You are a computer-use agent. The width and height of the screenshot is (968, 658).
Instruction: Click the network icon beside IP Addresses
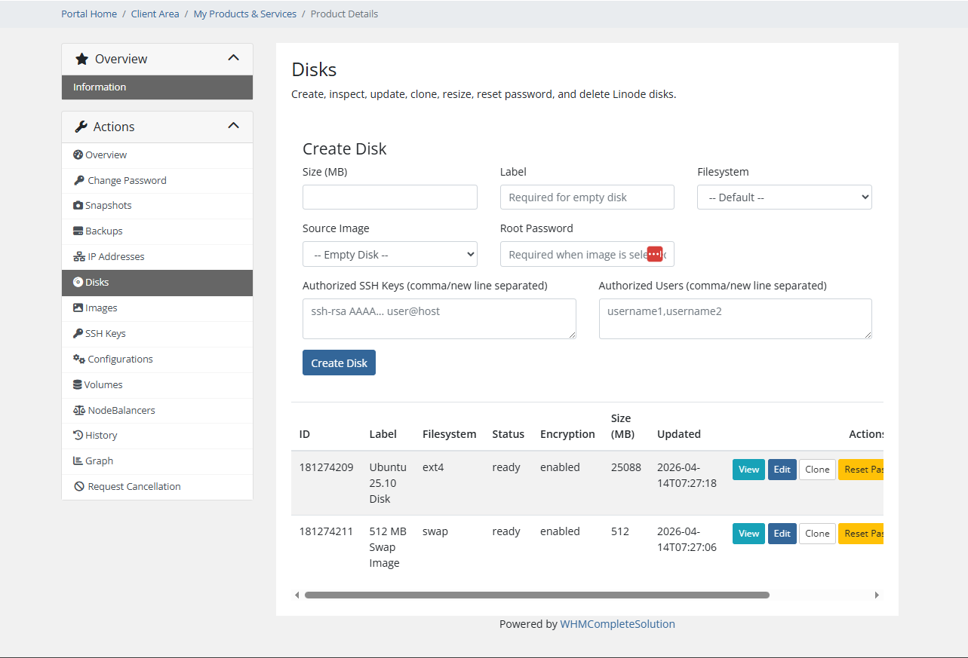click(78, 257)
